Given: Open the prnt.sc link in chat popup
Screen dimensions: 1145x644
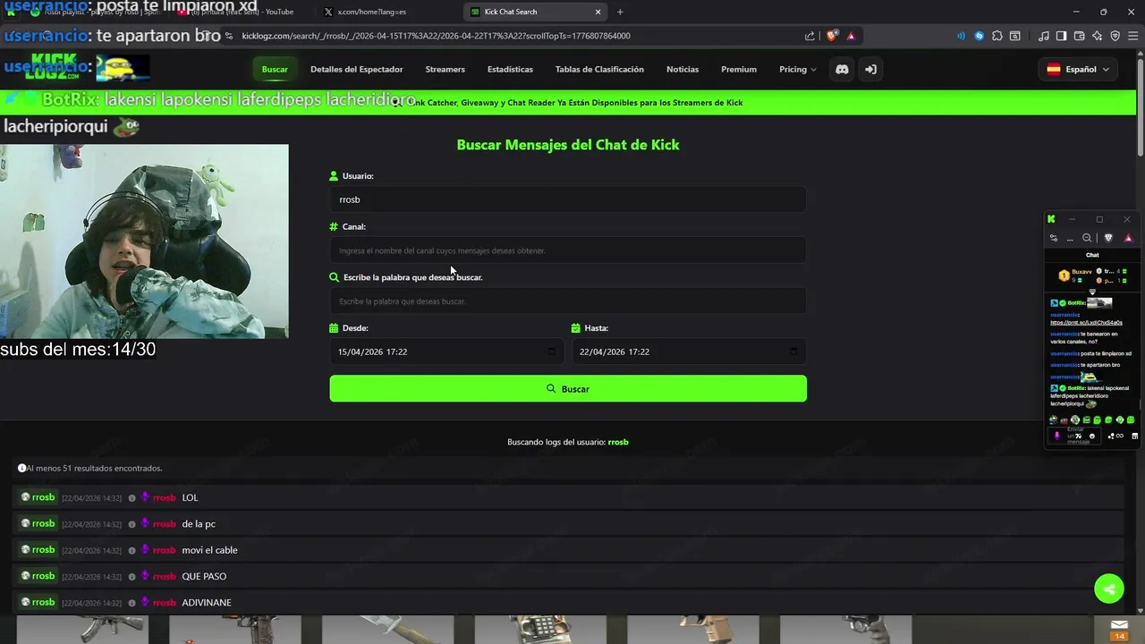Looking at the screenshot, I should [1086, 323].
